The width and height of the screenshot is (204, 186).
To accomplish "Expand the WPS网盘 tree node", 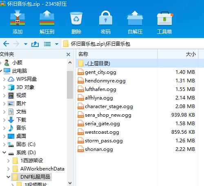I will [x=4, y=79].
